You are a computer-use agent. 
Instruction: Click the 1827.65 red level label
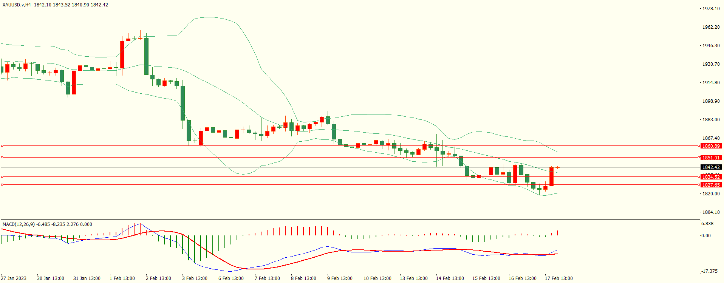(x=711, y=185)
